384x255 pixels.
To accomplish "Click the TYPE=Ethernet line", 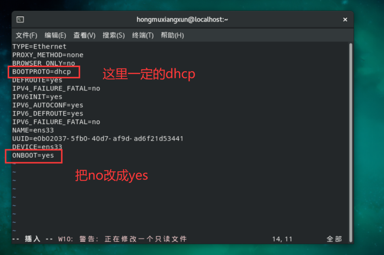I will pyautogui.click(x=39, y=47).
